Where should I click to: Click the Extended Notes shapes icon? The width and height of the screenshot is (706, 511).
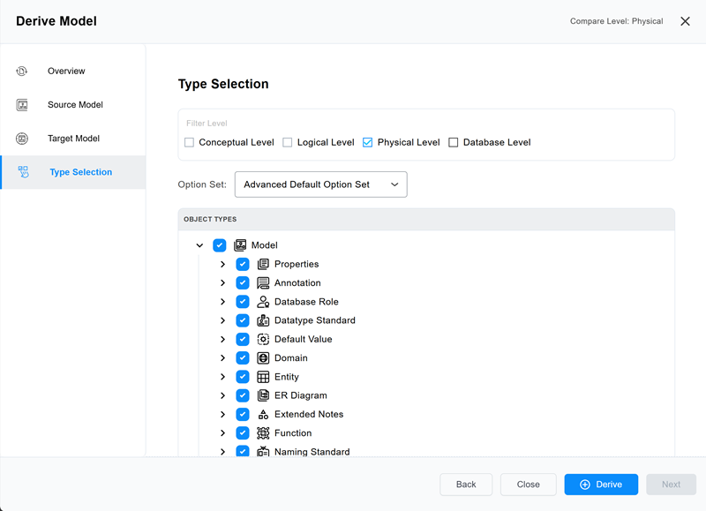coord(263,414)
